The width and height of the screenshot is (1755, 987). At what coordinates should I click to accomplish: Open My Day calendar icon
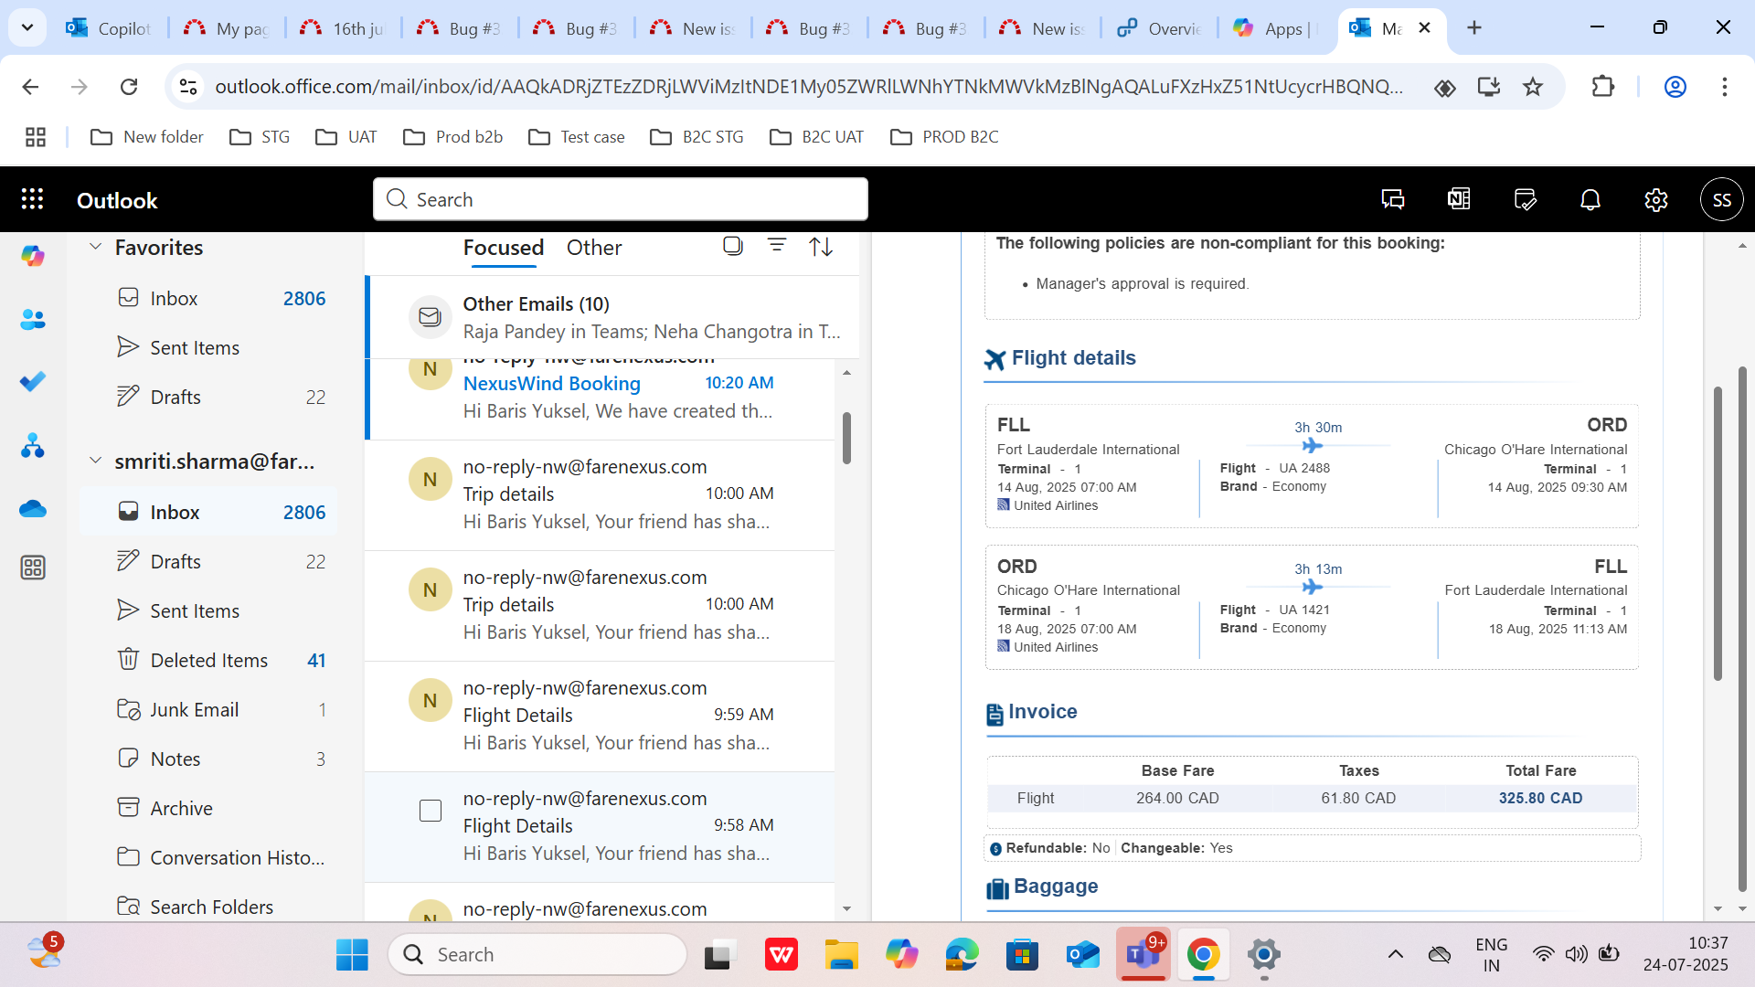(x=1525, y=199)
